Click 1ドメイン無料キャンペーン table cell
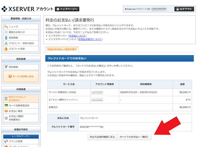Screen dimensions: 198x147 69,100
